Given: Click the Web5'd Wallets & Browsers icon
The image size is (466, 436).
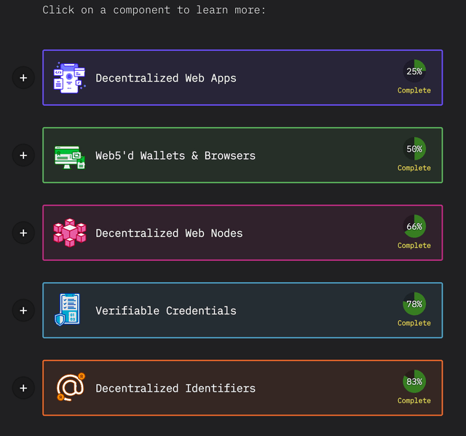Looking at the screenshot, I should coord(70,155).
